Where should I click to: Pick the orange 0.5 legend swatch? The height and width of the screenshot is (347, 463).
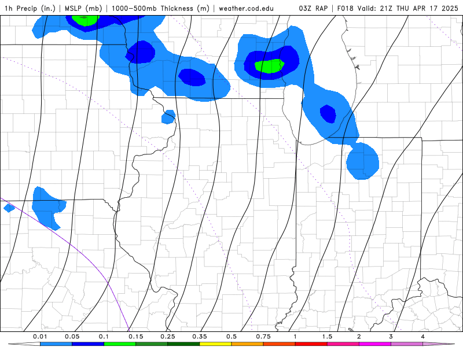point(248,344)
